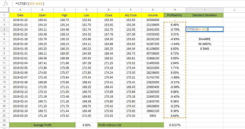The image size is (245, 129).
Task: Select the date cell 2019-01-30
Action: pos(20,49)
